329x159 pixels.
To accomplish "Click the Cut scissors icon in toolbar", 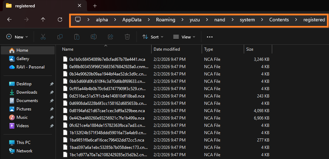I will click(43, 37).
